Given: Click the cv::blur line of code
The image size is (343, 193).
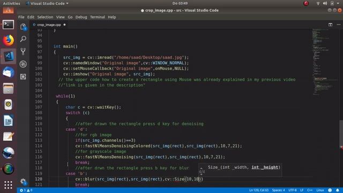Looking at the screenshot, I should click(x=139, y=179).
